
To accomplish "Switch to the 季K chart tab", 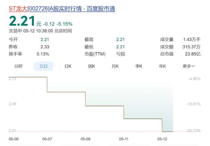I will pos(139,66).
